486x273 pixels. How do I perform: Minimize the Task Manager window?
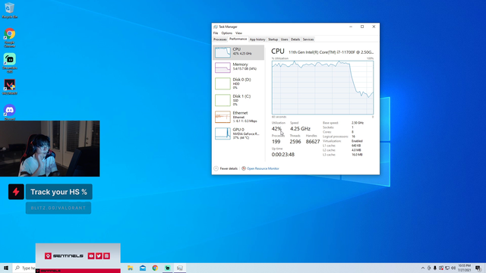pos(351,27)
